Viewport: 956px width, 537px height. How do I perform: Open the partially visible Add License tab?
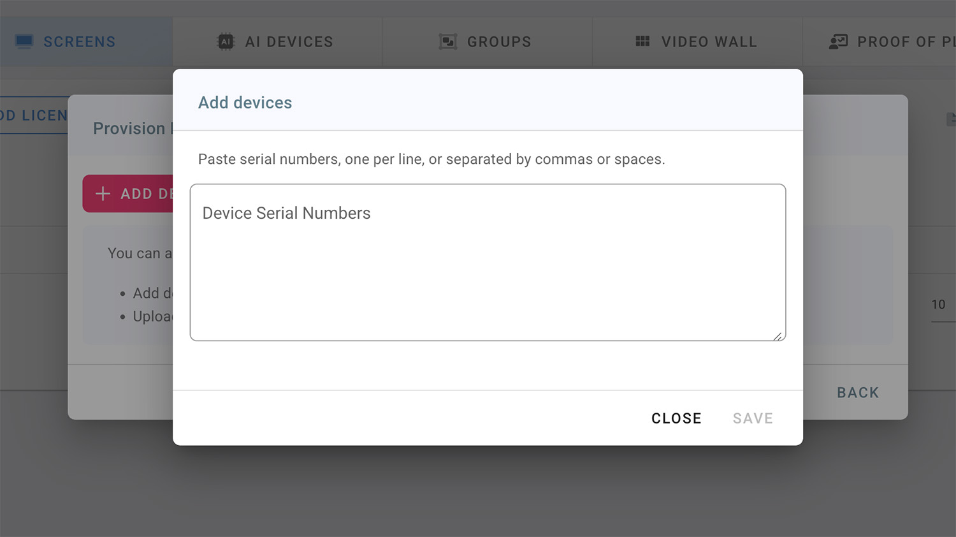tap(33, 115)
